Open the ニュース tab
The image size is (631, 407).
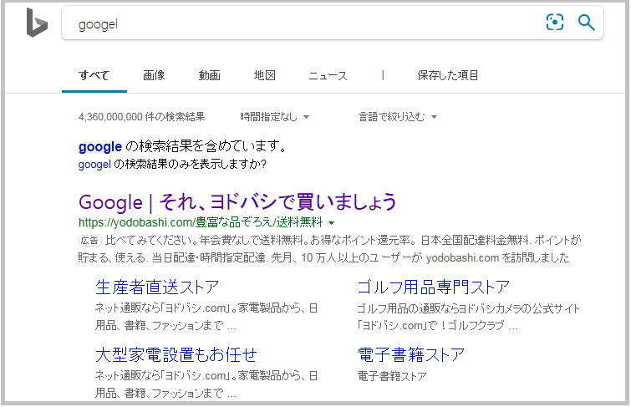(328, 76)
